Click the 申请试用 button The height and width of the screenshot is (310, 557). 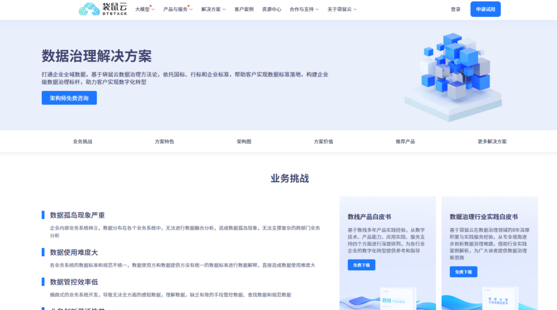point(486,9)
